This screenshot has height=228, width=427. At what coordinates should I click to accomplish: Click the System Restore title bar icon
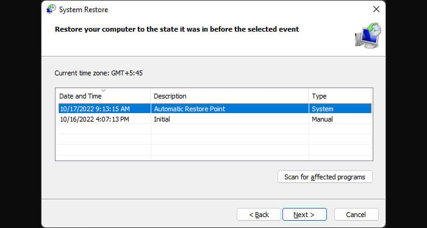pos(51,9)
